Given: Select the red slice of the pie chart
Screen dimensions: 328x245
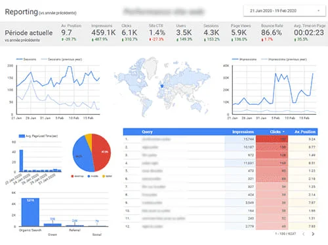Looking at the screenshot, I should 102,153.
